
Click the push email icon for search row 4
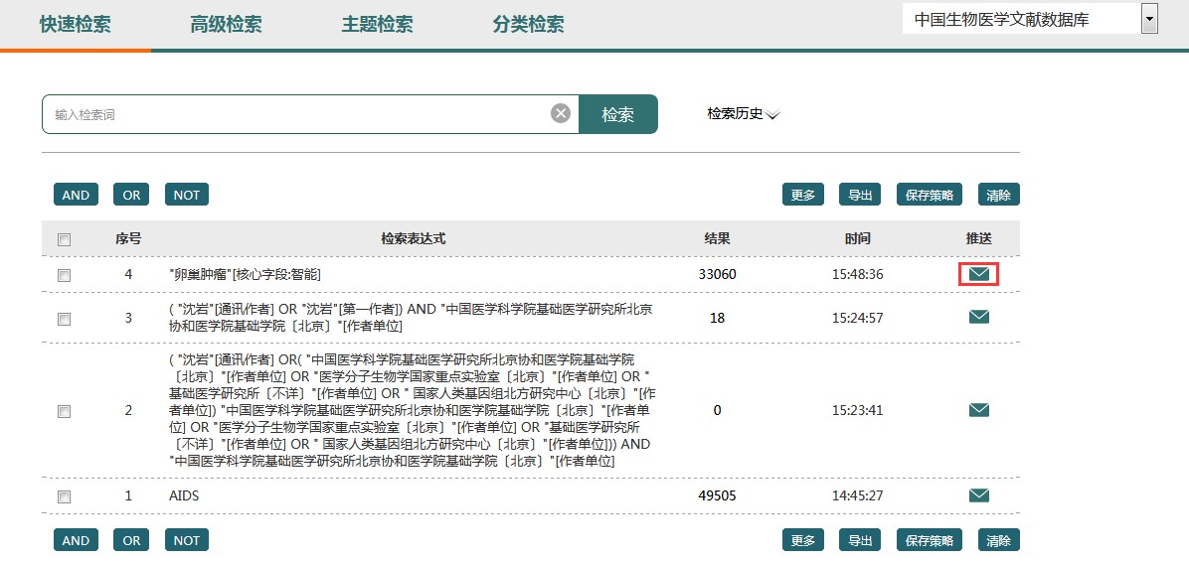point(978,274)
